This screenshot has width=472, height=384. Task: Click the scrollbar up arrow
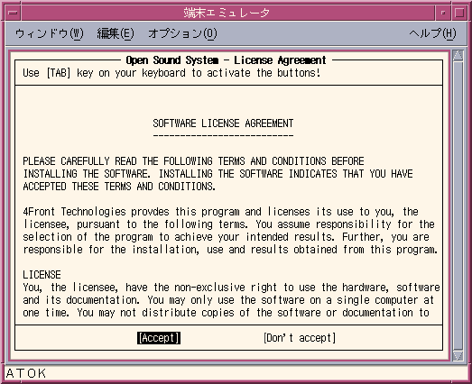coord(458,56)
